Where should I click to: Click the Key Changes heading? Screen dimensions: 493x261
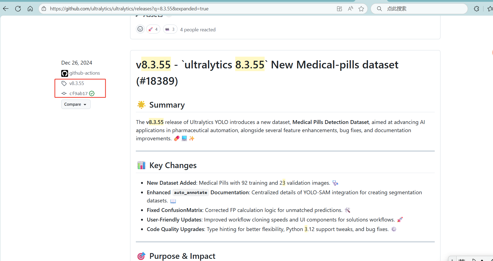pos(173,165)
